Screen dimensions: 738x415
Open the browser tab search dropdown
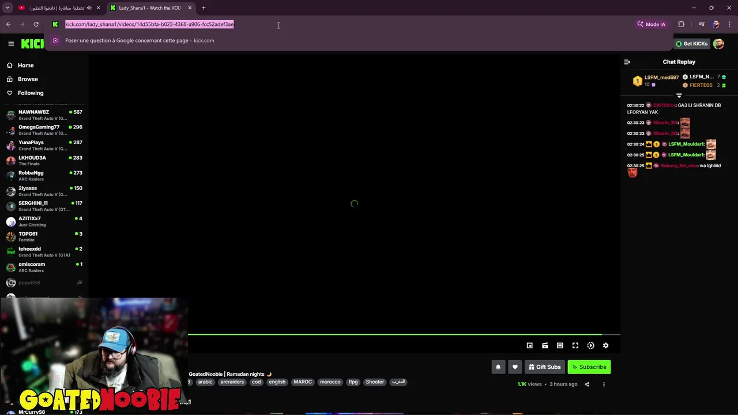click(x=7, y=8)
